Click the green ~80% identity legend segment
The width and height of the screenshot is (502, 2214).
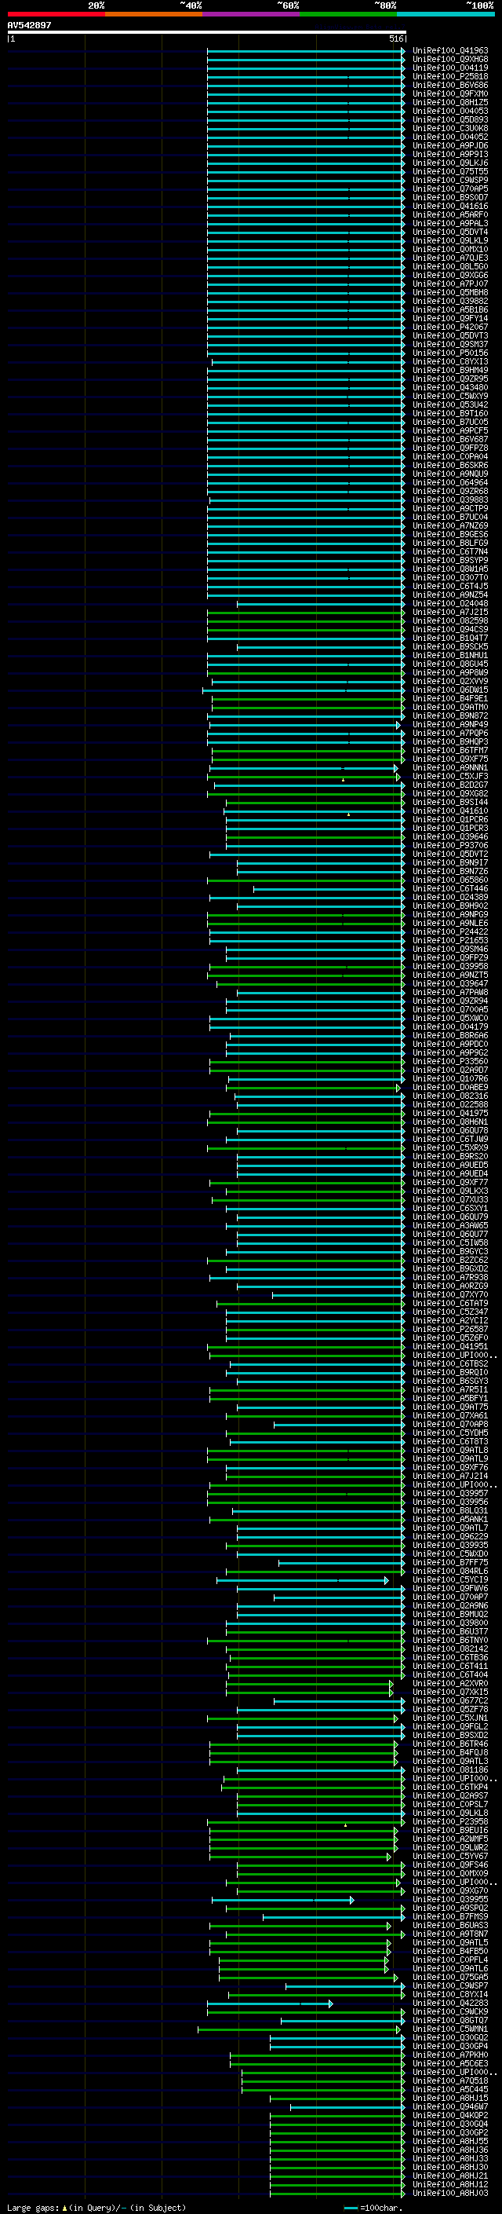348,14
